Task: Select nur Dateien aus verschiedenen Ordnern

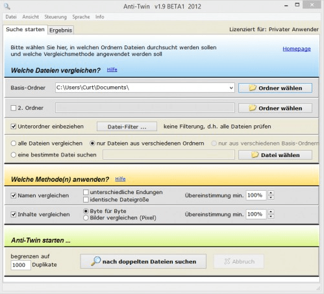Action: pos(92,143)
